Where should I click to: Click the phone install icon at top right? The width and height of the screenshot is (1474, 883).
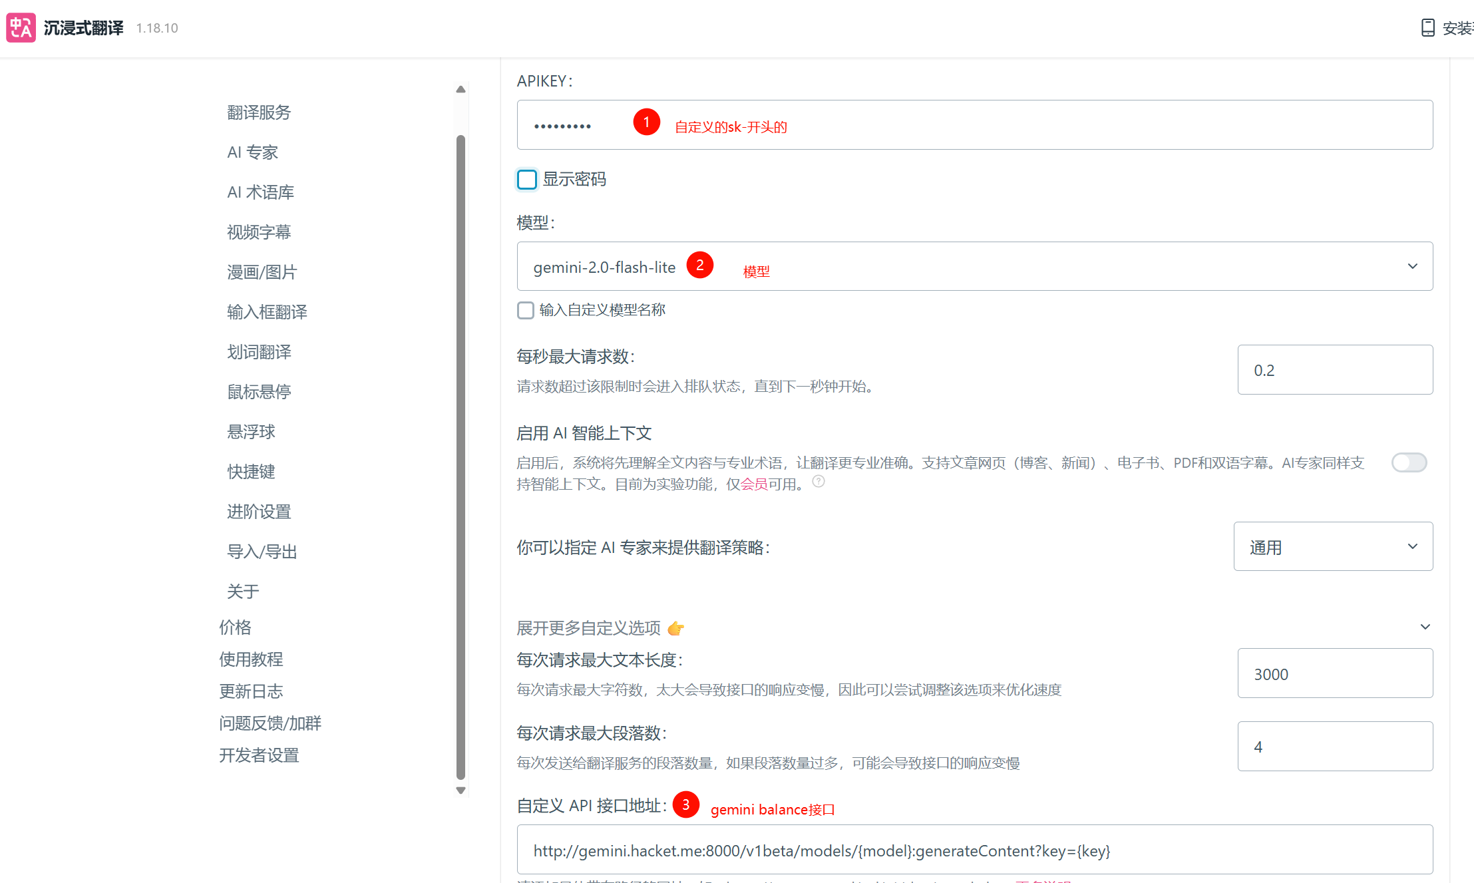(x=1427, y=28)
